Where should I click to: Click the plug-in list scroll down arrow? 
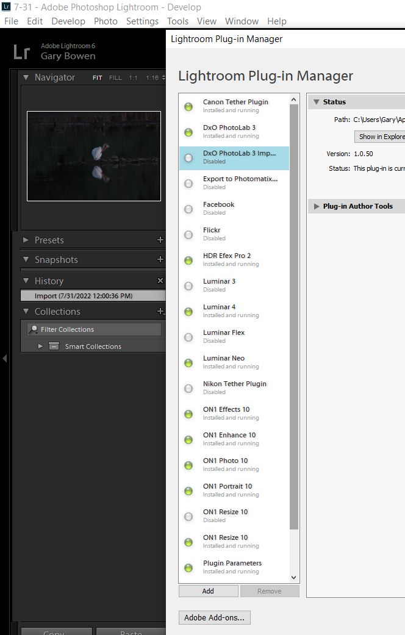point(293,578)
